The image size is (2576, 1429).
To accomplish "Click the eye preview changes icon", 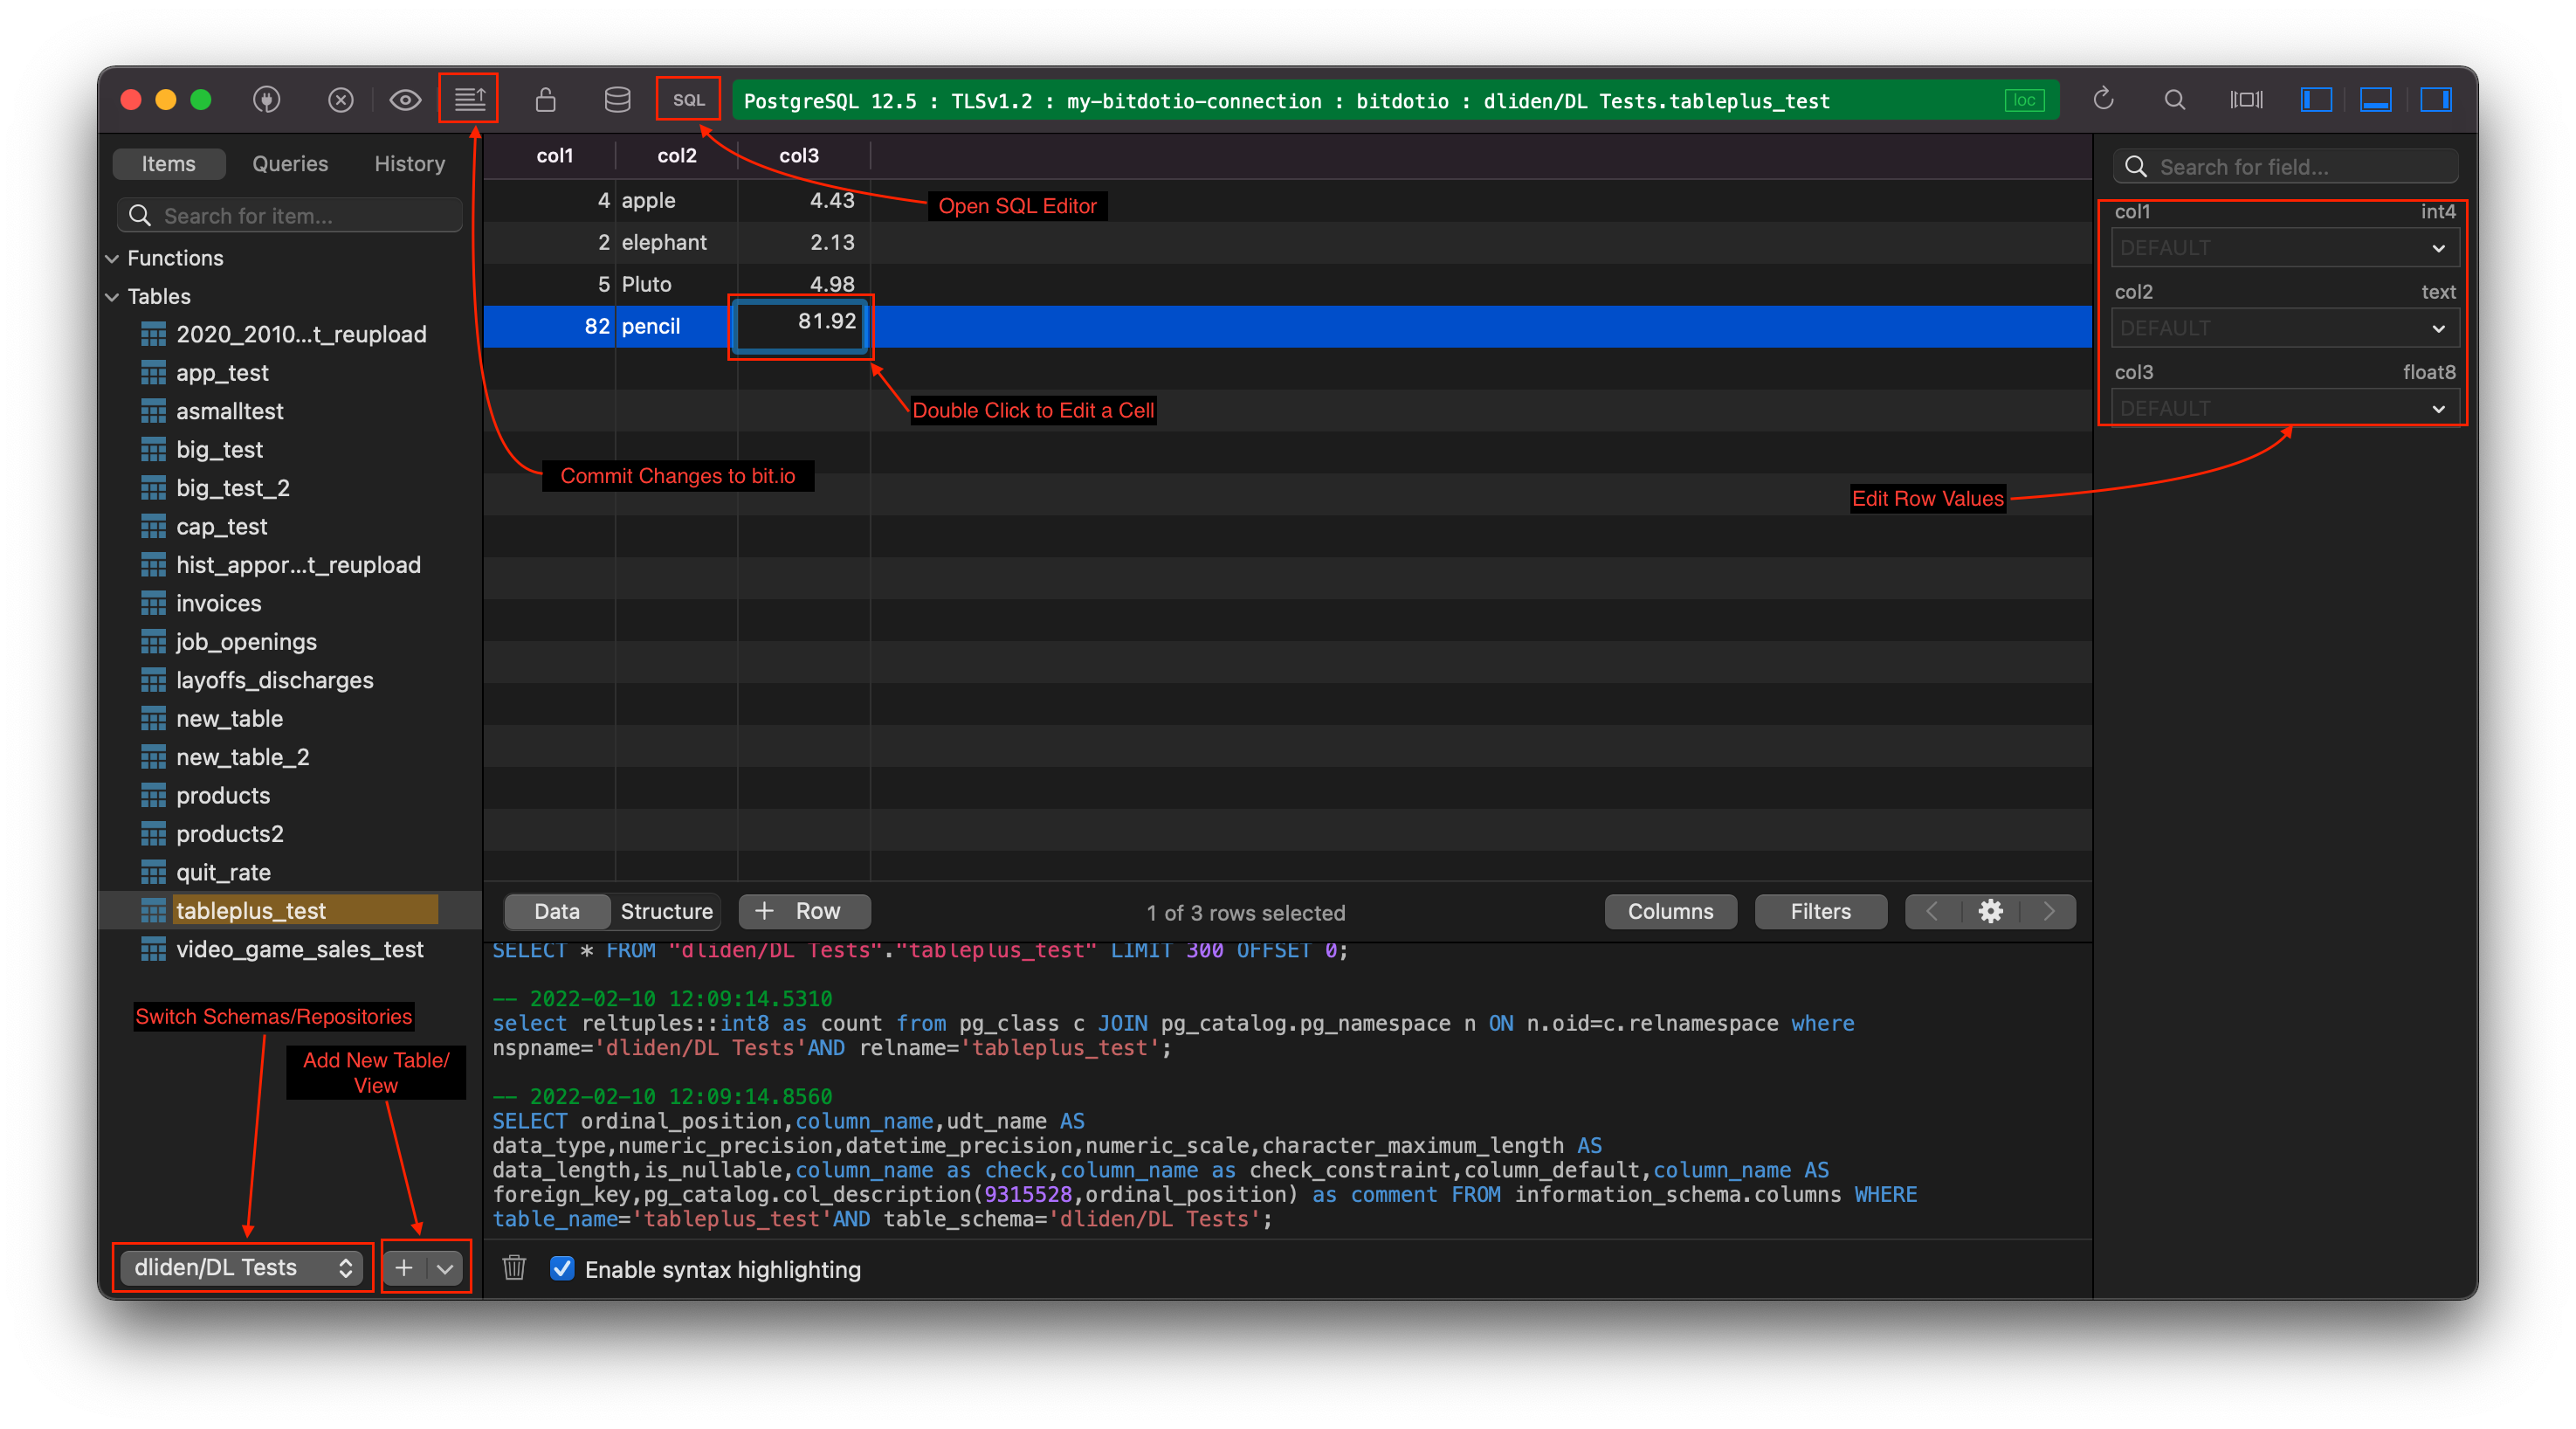I will click(x=405, y=99).
